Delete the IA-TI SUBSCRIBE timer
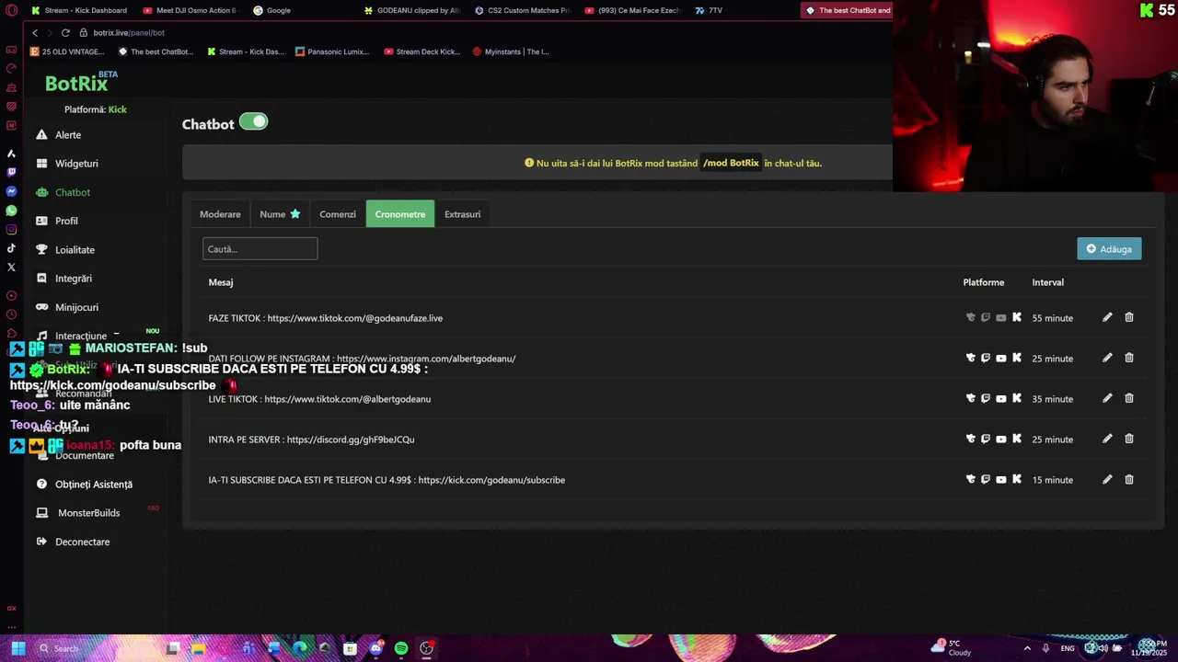This screenshot has width=1178, height=662. point(1129,479)
